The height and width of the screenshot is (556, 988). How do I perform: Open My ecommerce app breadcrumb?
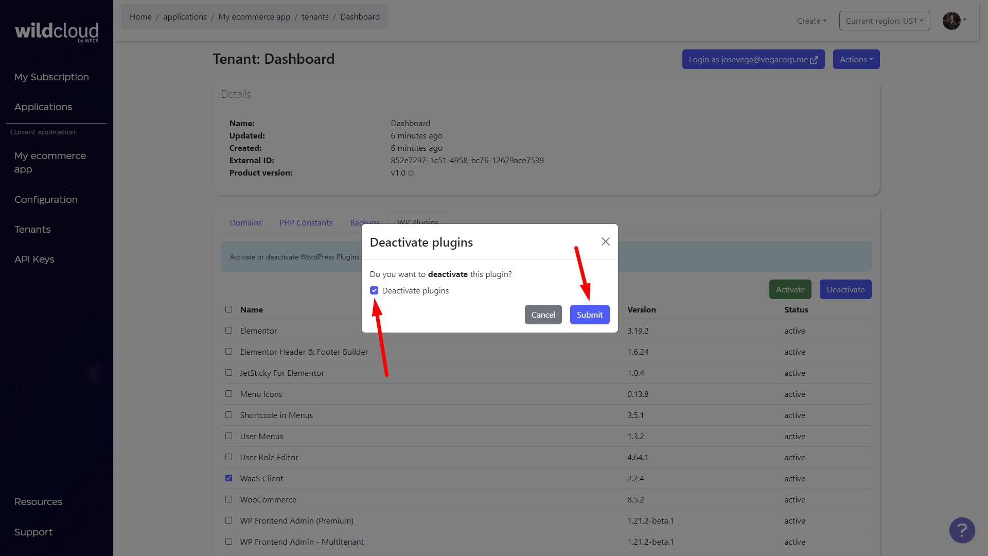coord(254,16)
